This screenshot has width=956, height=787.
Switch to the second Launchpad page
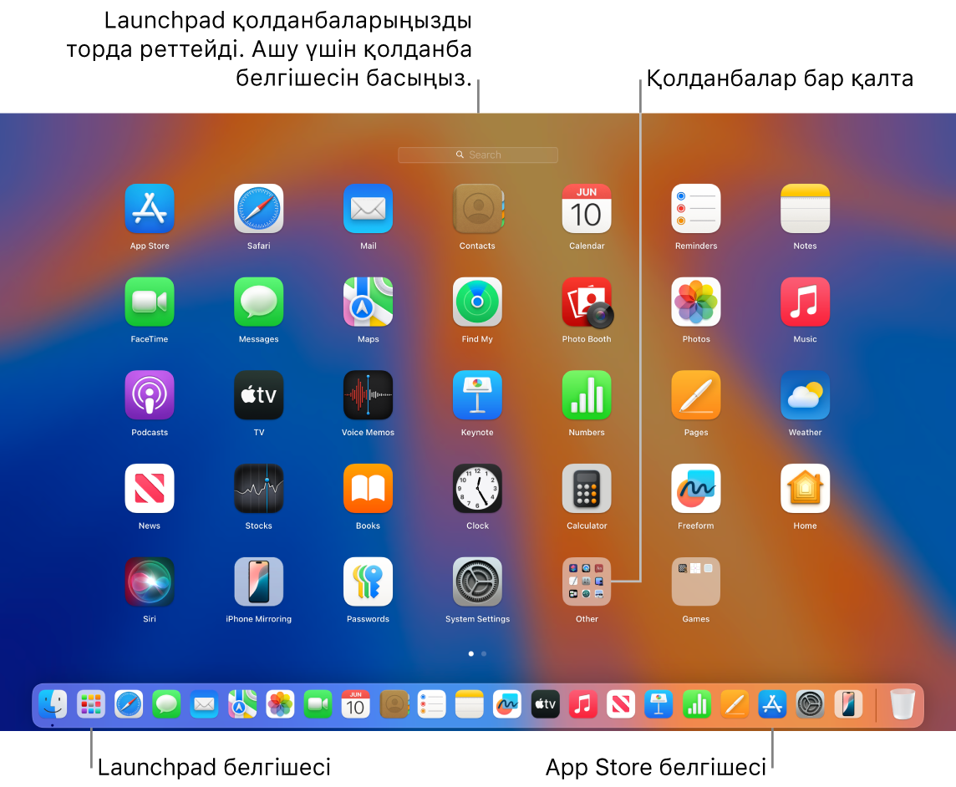[483, 654]
